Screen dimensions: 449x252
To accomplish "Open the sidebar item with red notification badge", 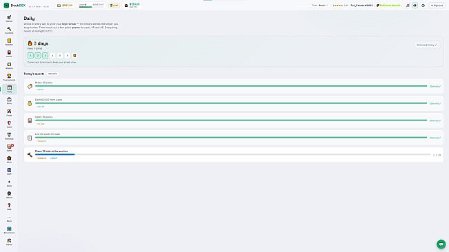I will pos(9,148).
